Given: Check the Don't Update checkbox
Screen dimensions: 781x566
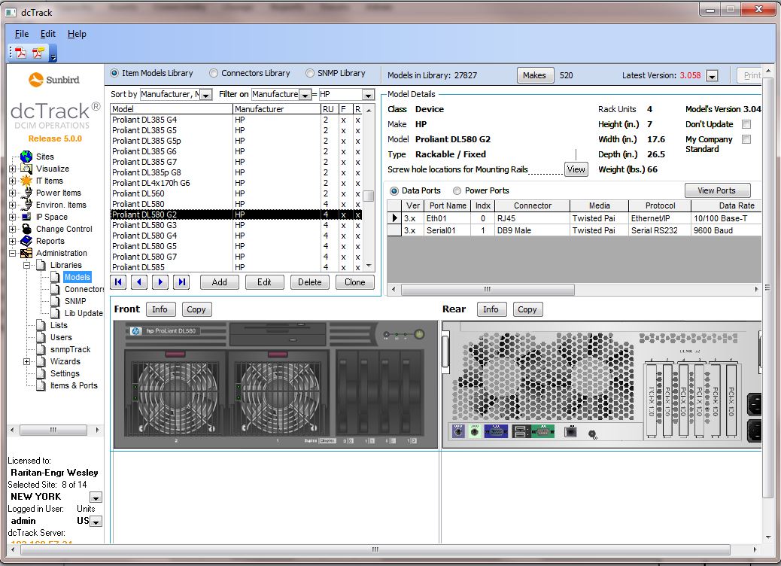Looking at the screenshot, I should point(746,124).
